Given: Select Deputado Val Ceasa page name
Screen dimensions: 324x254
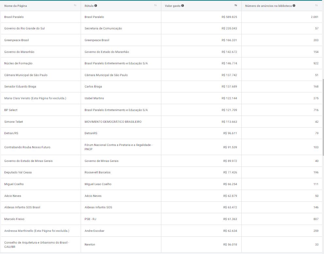Looking at the screenshot, I should [x=18, y=172].
